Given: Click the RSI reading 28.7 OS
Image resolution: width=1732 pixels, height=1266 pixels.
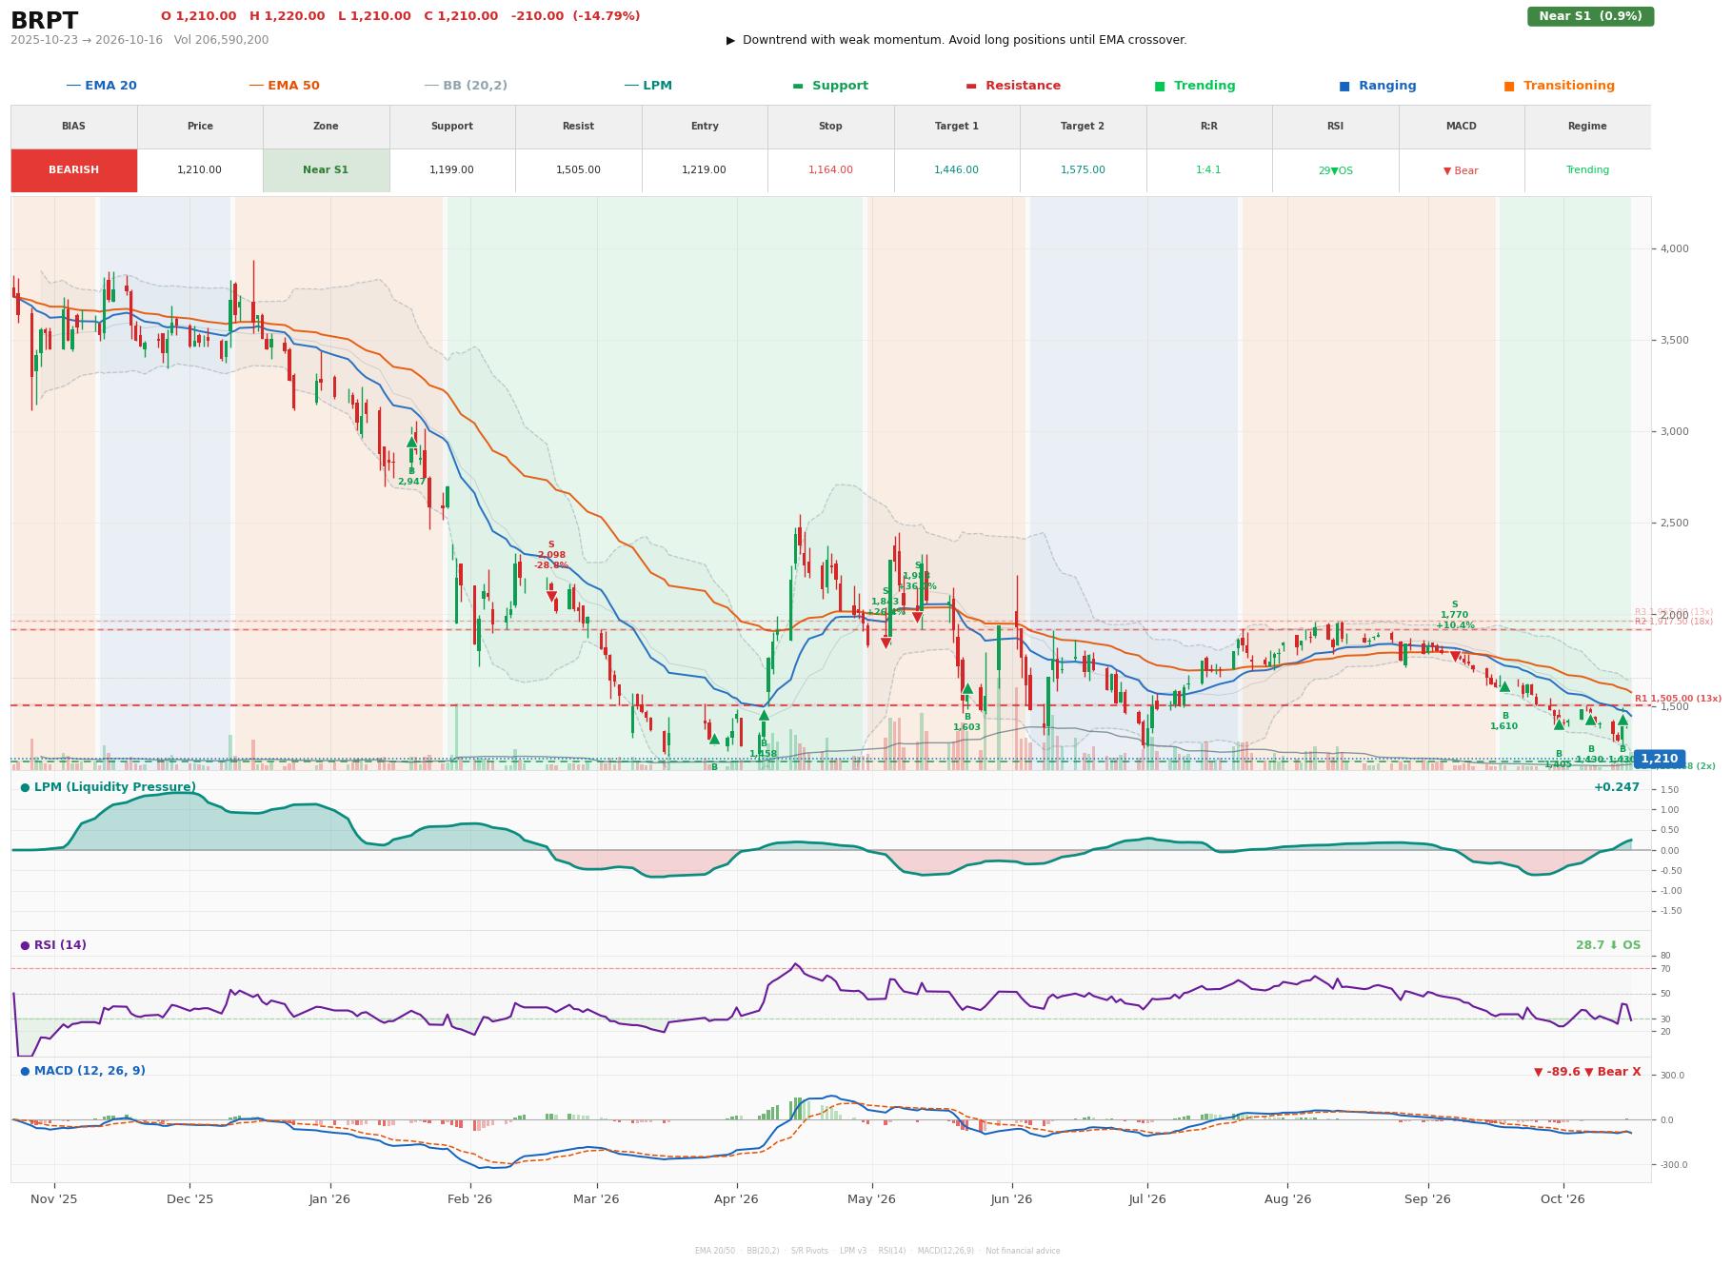Looking at the screenshot, I should pyautogui.click(x=1608, y=945).
